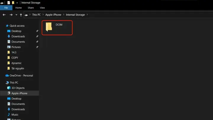The width and height of the screenshot is (213, 120).
Task: Click the DCIM folder name
Action: [59, 25]
